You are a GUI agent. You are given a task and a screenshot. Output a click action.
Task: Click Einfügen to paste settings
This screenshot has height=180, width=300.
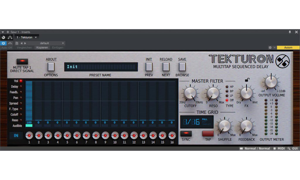click(58, 47)
